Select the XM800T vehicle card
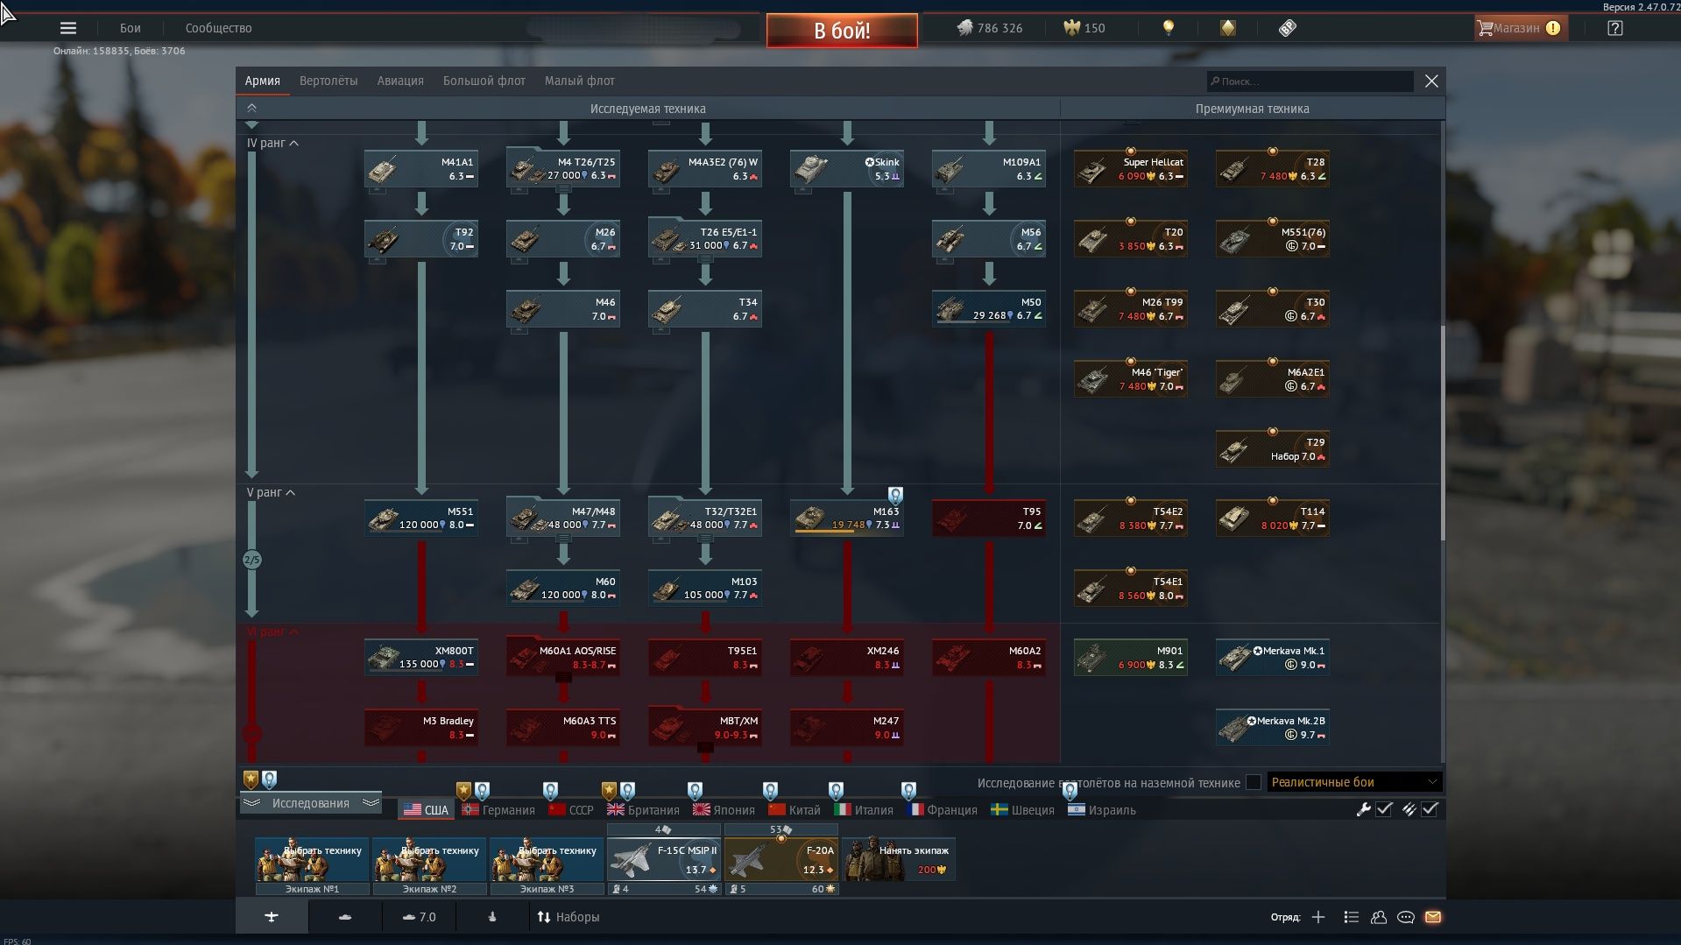 point(421,657)
